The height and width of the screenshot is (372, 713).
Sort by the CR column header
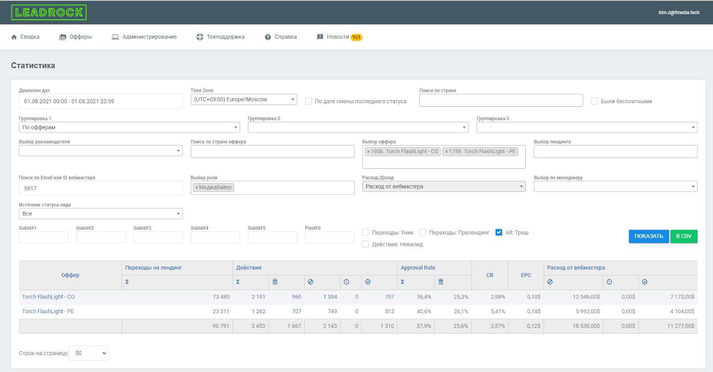(x=490, y=275)
